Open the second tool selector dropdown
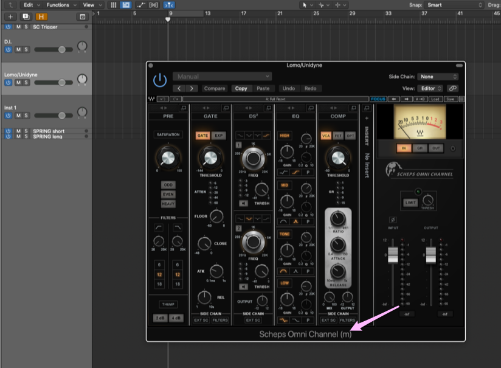 323,5
